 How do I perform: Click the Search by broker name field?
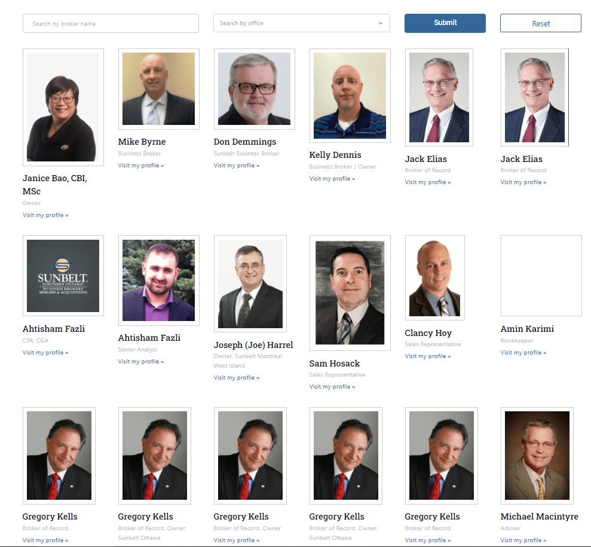point(111,23)
